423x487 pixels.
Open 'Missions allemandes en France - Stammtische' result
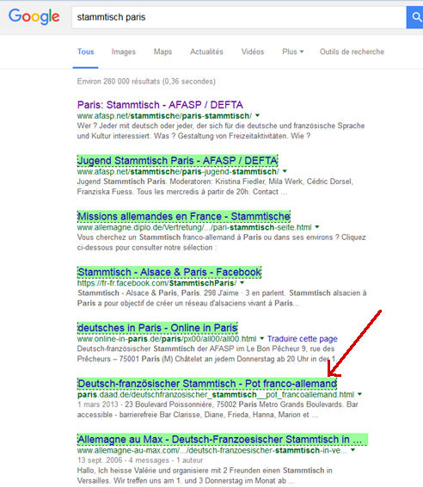pos(184,216)
